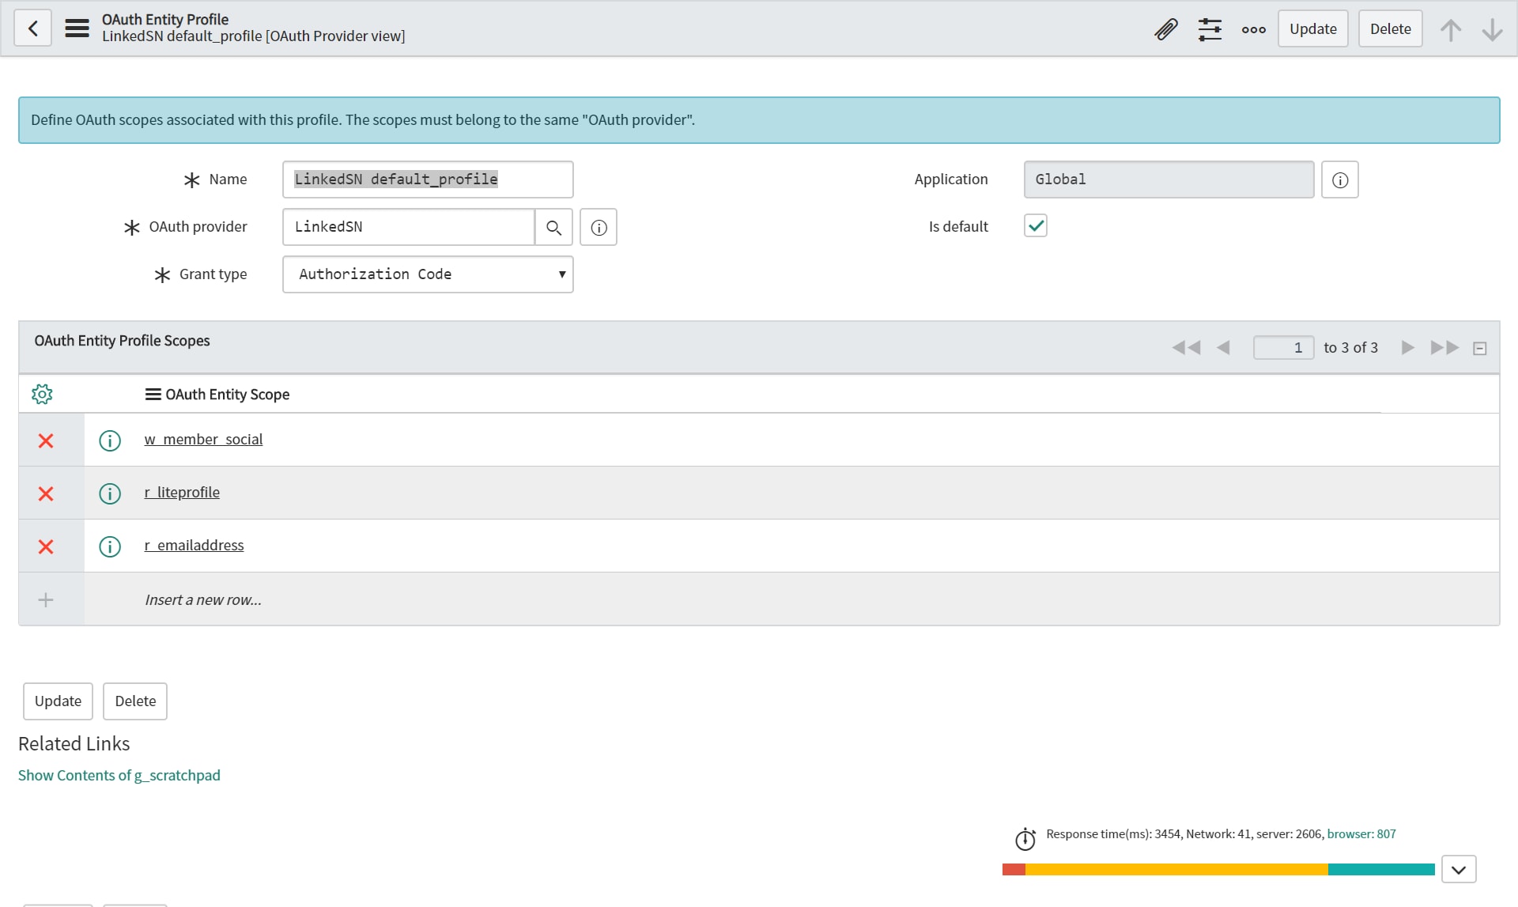Open the form context hamburger menu
This screenshot has width=1518, height=907.
[x=77, y=28]
